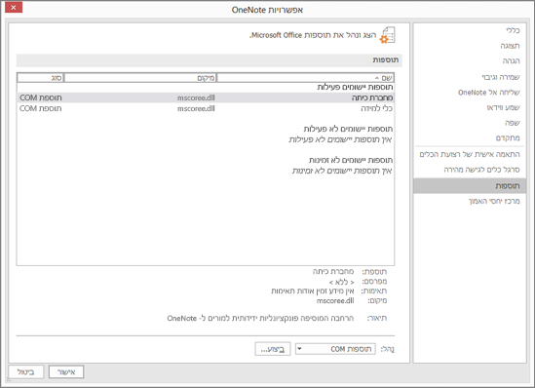
Task: Sort add-ins by סוג column header
Action: pos(40,78)
